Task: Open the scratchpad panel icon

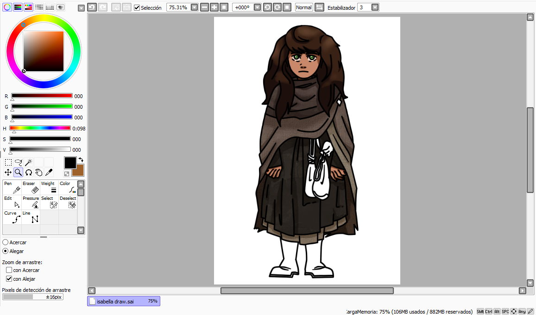Action: [61, 7]
